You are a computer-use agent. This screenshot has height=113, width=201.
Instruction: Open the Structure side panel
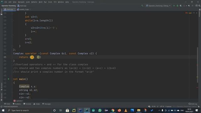2,87
